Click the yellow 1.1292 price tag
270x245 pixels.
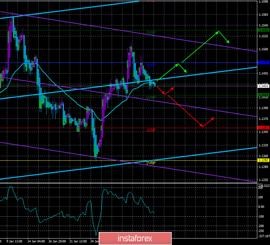(x=264, y=160)
